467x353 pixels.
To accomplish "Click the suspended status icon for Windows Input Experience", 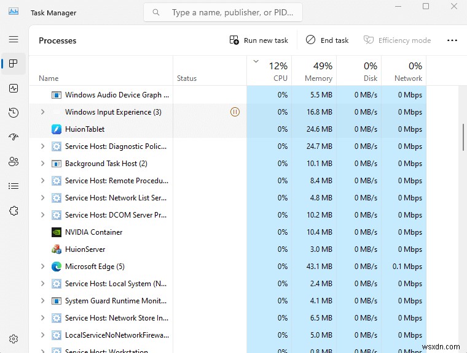I will pos(235,112).
